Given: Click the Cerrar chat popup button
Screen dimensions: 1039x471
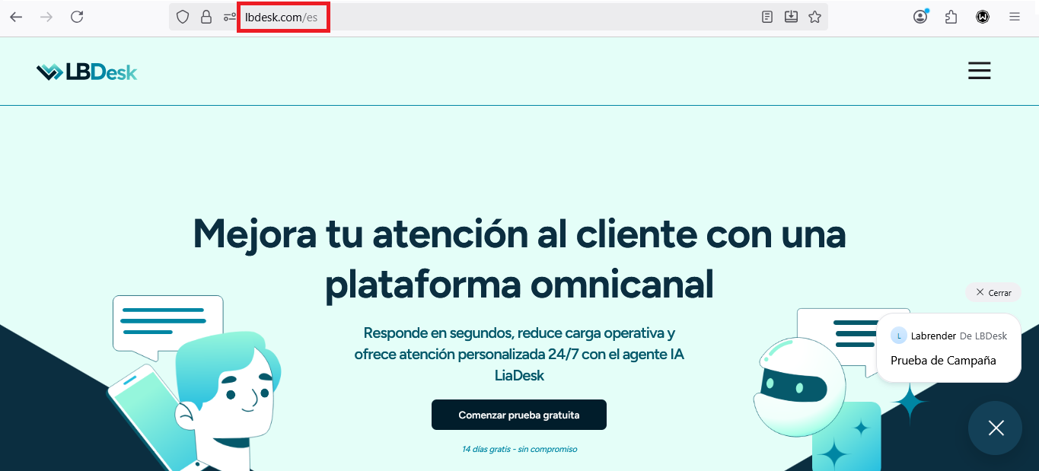Looking at the screenshot, I should click(x=993, y=292).
